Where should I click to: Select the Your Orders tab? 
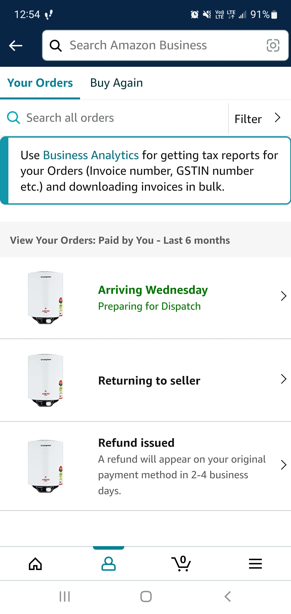[40, 83]
